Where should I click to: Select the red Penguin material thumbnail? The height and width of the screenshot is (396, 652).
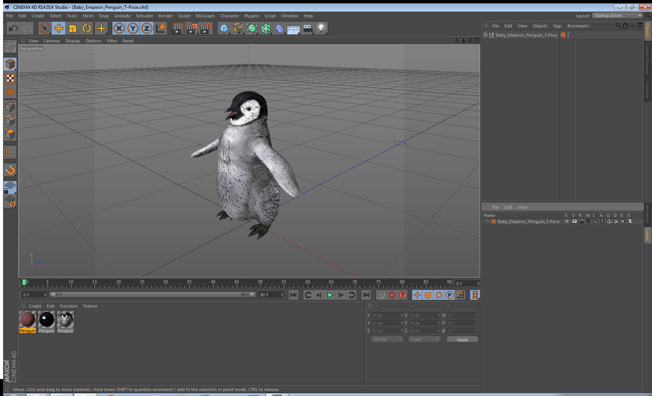(x=27, y=319)
